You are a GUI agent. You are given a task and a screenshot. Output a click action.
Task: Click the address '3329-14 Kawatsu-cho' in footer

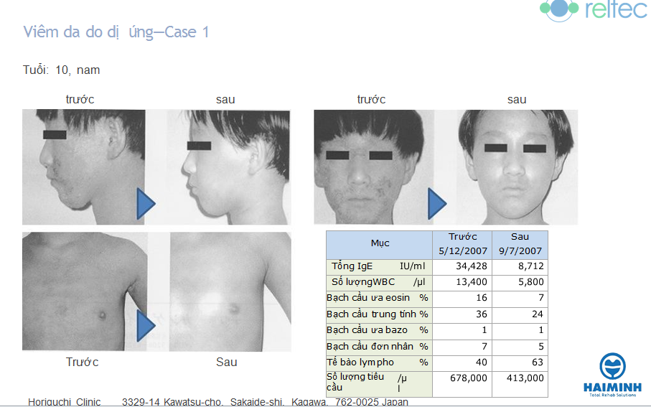pyautogui.click(x=172, y=402)
